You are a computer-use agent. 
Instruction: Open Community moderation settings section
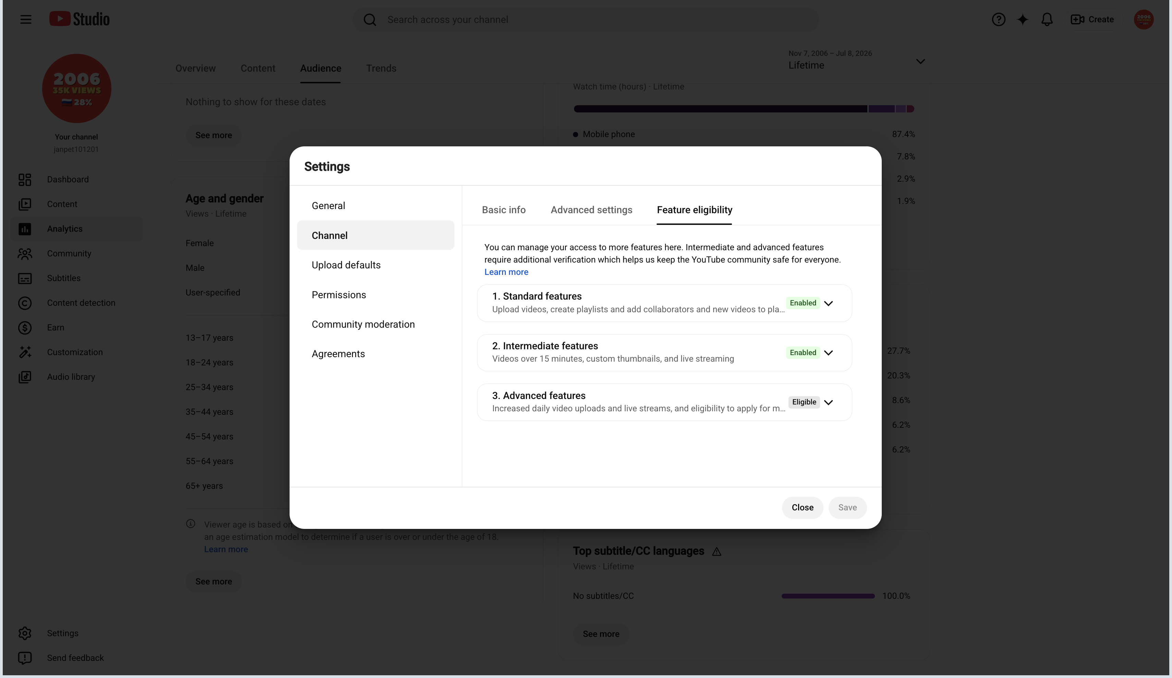pyautogui.click(x=375, y=324)
